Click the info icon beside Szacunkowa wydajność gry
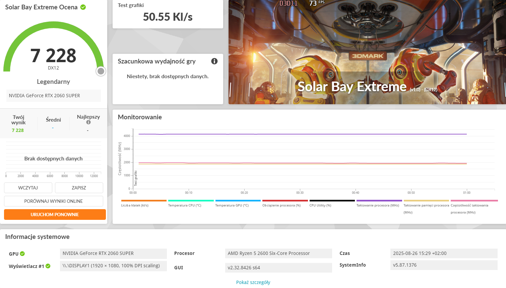 [x=214, y=61]
